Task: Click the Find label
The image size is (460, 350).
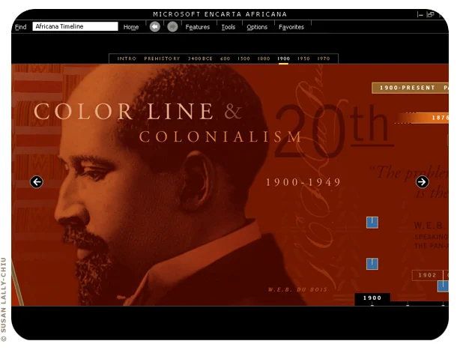Action: 20,27
